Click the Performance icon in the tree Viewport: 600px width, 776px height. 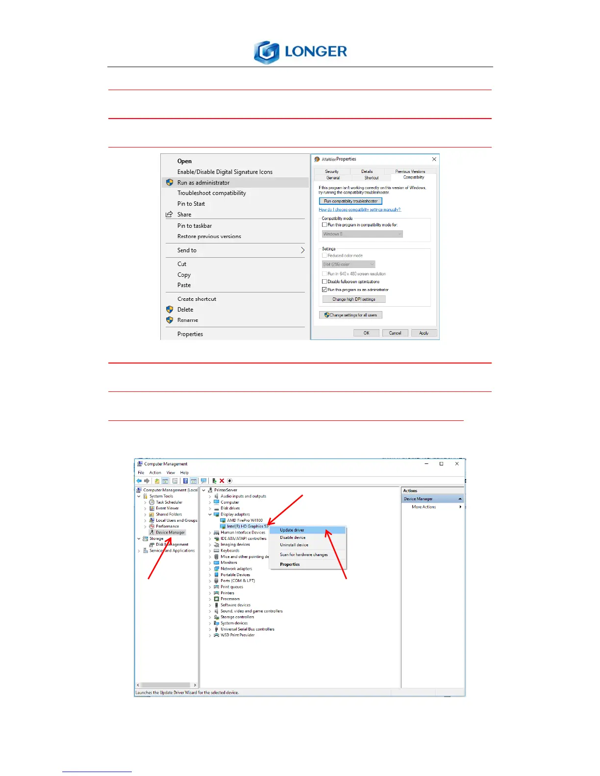[x=152, y=526]
